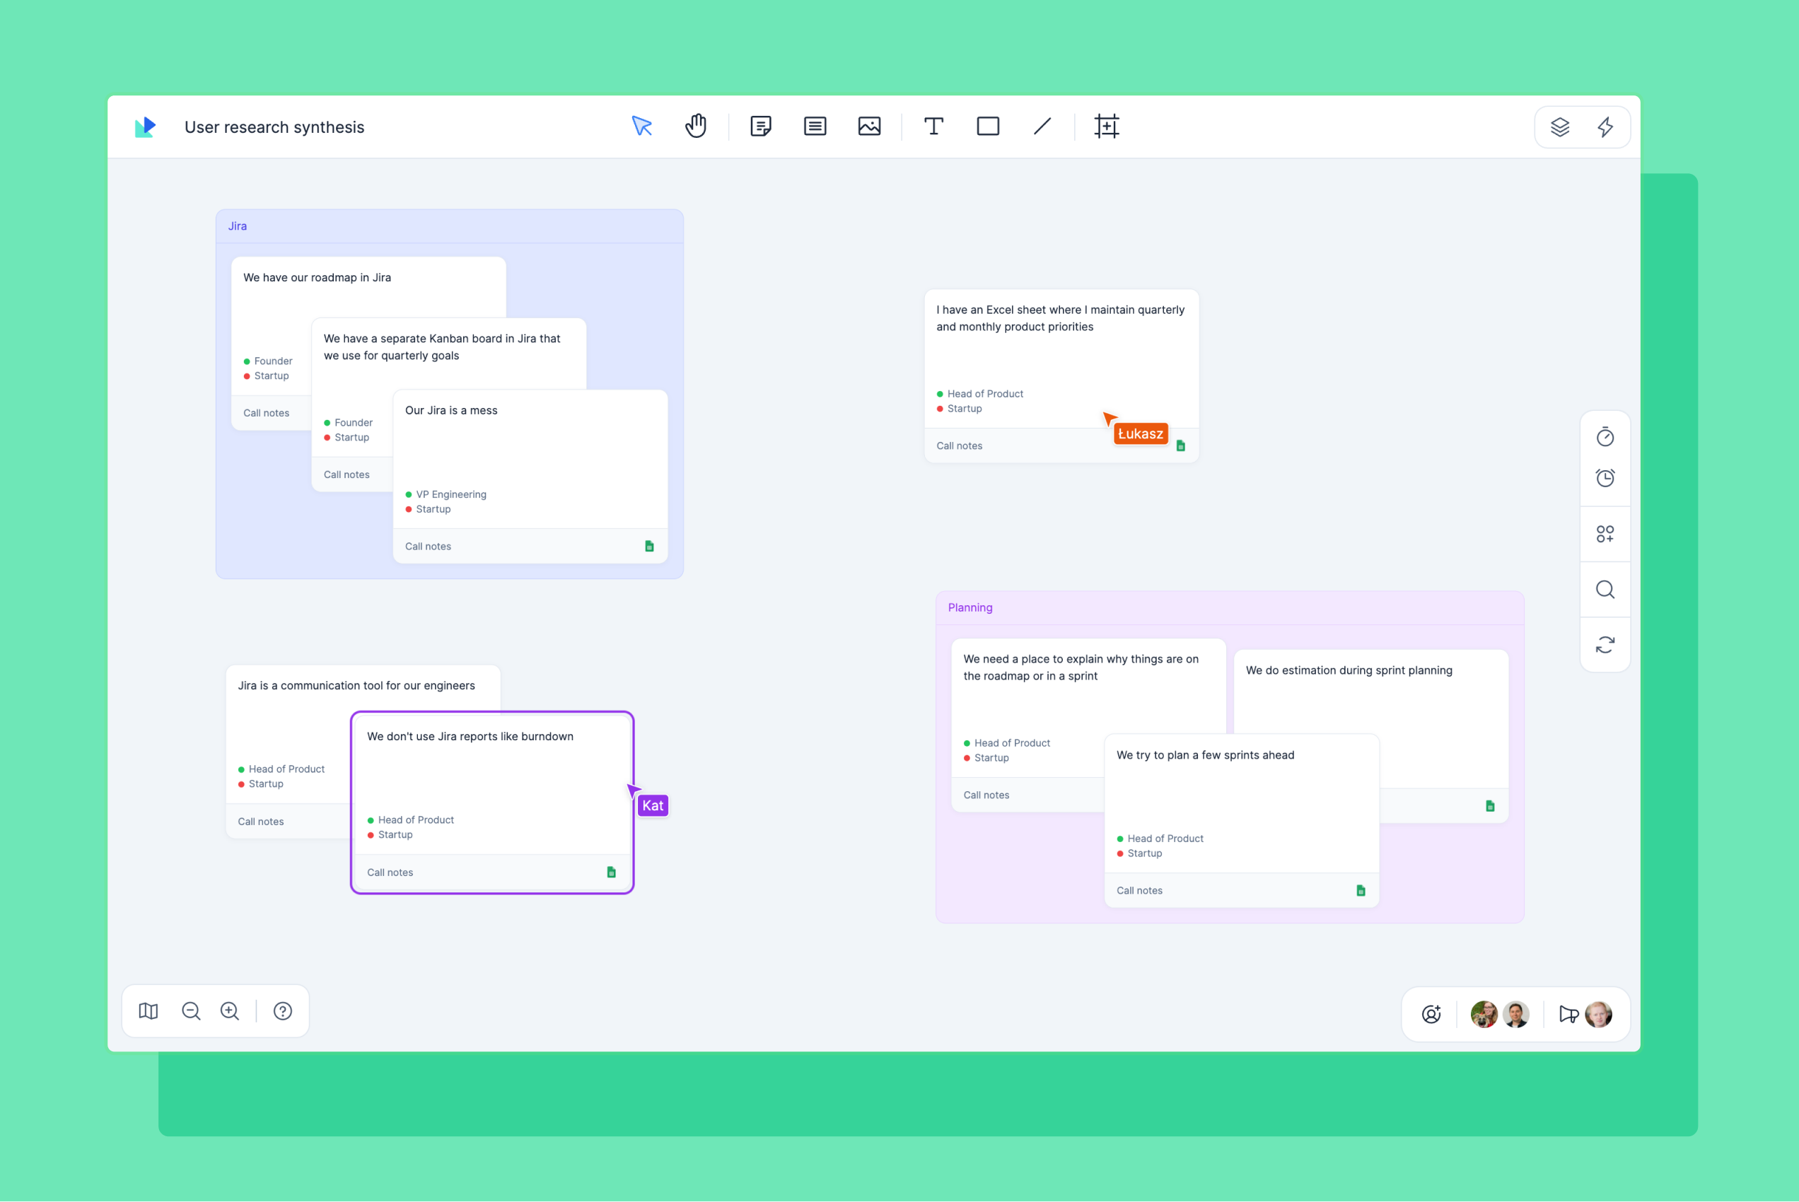The height and width of the screenshot is (1202, 1799).
Task: Activate the hand pan tool
Action: coord(696,126)
